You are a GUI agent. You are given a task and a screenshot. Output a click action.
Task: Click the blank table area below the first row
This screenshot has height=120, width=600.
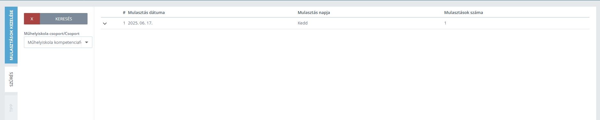[345, 75]
